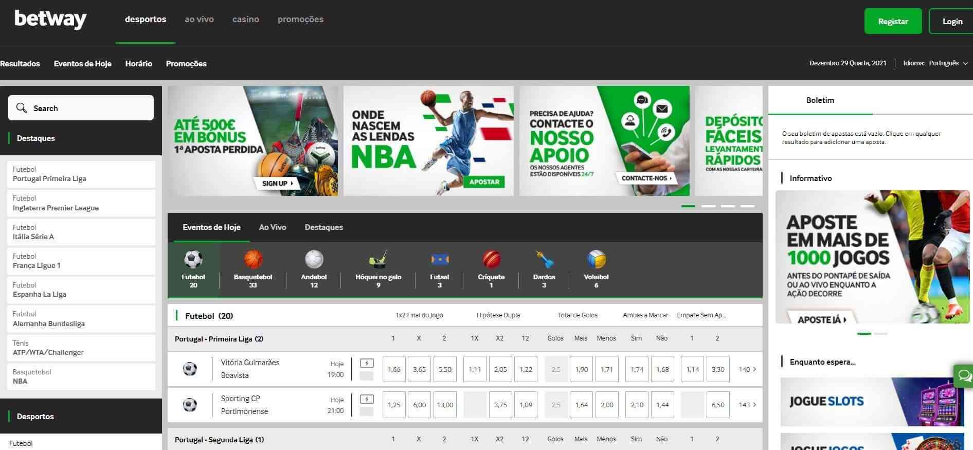Click CONTACTE-NOS on support banner
973x450 pixels.
point(646,178)
